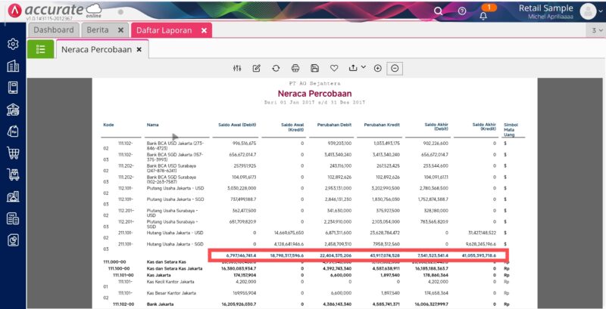Add report to favorites with heart icon
Screen dimensions: 606x309
334,68
